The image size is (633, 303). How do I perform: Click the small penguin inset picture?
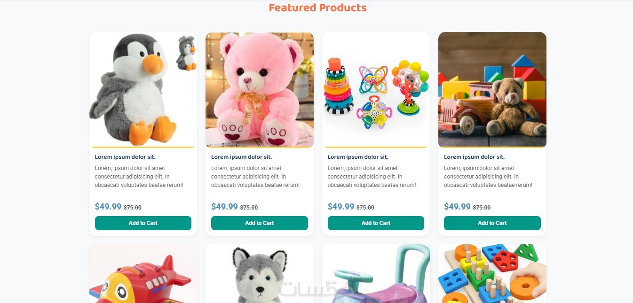point(186,53)
